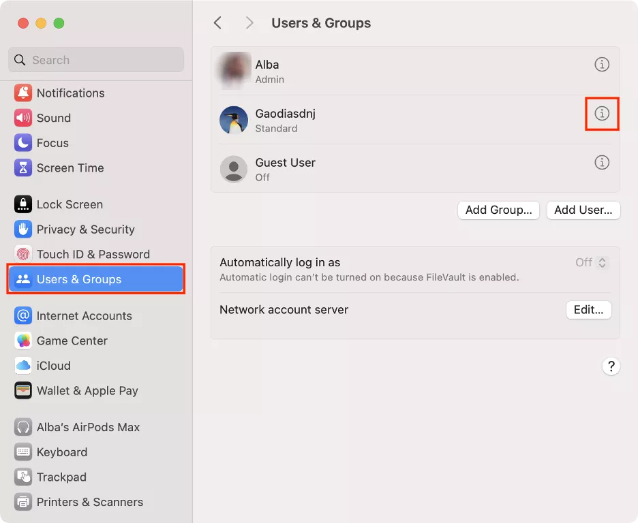Open info for Gaodiasdnj user
638x523 pixels.
(x=602, y=114)
